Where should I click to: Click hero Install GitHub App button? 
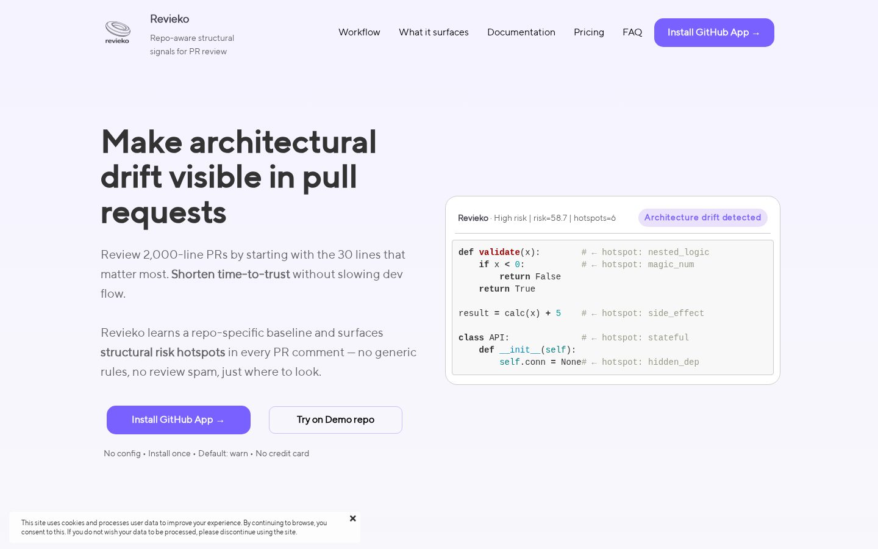click(179, 420)
